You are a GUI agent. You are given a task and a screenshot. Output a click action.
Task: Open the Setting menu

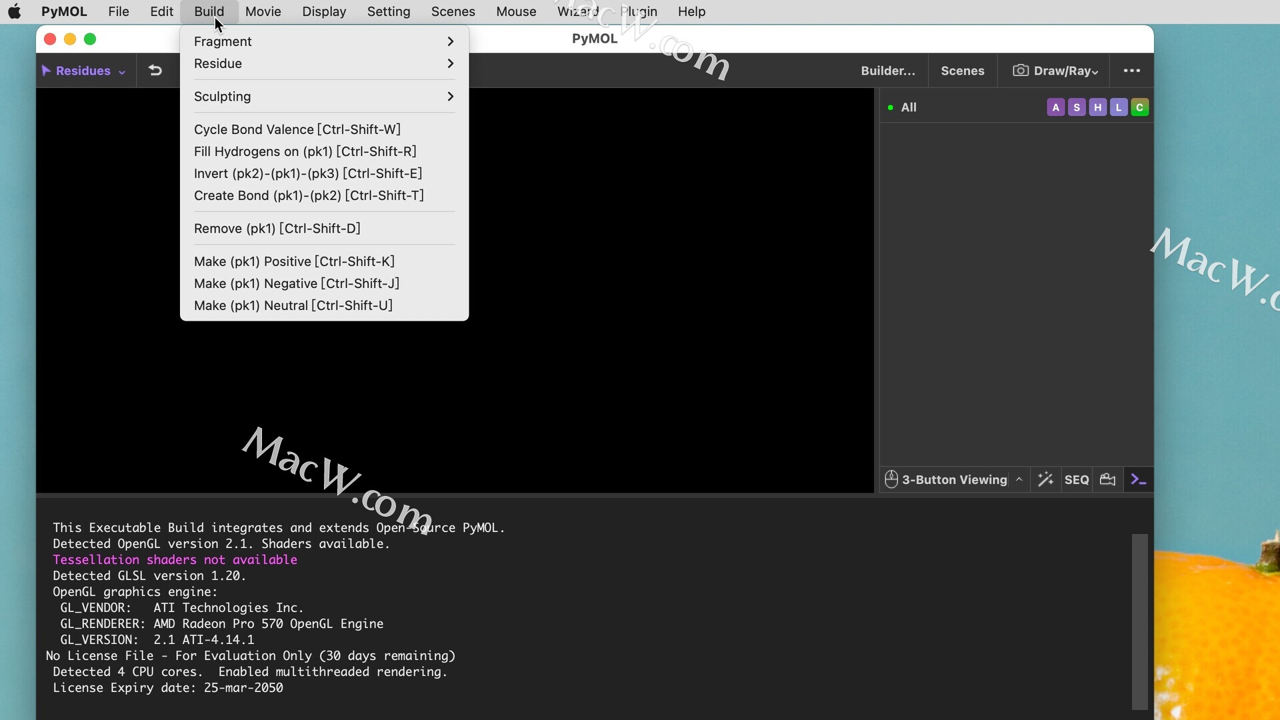coord(389,11)
